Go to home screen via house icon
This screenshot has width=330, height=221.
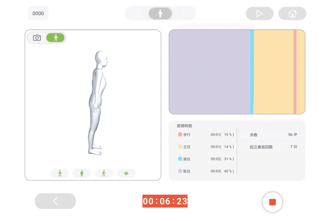(x=293, y=13)
